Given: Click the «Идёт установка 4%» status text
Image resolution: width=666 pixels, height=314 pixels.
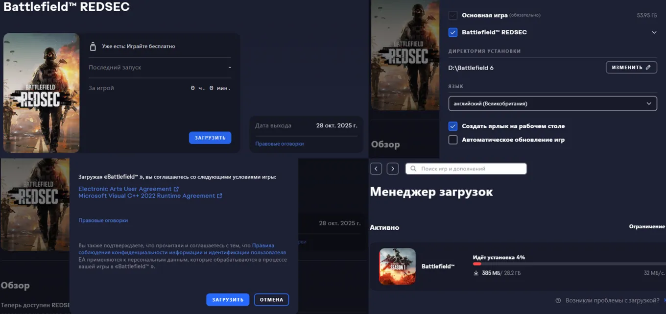Looking at the screenshot, I should pos(499,257).
